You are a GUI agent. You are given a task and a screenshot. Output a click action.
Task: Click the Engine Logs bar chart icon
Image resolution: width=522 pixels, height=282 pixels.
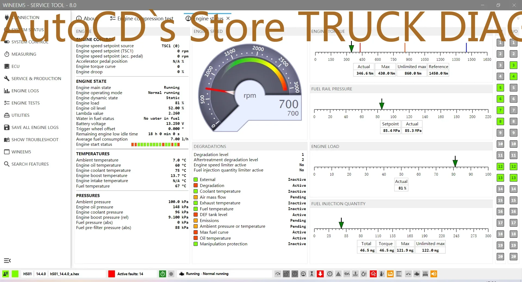click(x=7, y=91)
